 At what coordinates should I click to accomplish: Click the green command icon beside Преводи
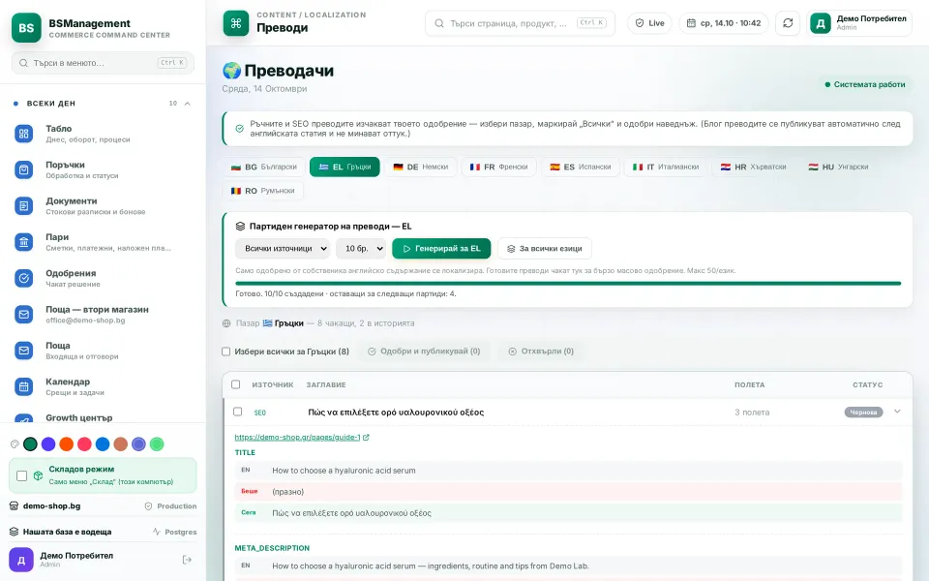click(x=236, y=23)
